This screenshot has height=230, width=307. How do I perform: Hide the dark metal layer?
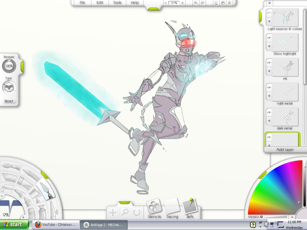click(269, 112)
